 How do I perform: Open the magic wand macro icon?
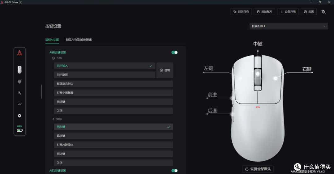19,93
